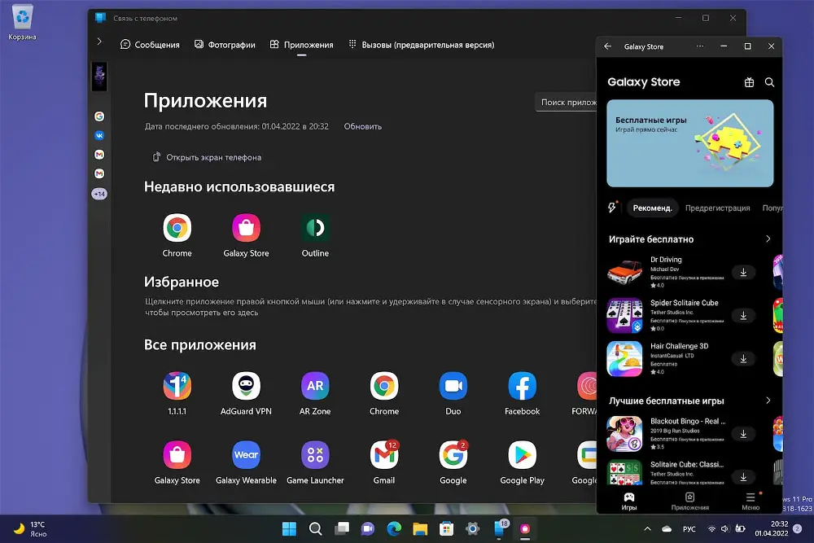Click 'Открыть экран телефона' button

[207, 157]
